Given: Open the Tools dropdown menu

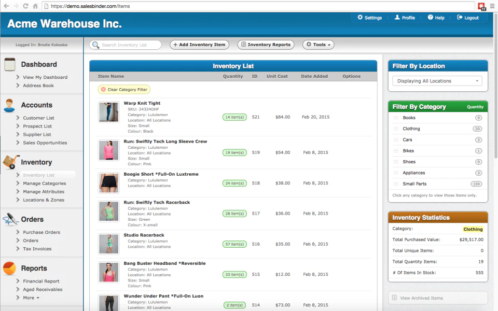Looking at the screenshot, I should coord(319,45).
